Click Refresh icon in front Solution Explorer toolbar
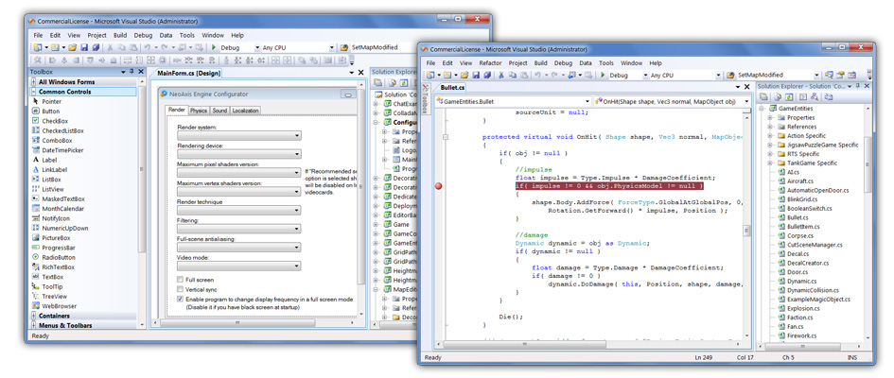 pyautogui.click(x=789, y=96)
